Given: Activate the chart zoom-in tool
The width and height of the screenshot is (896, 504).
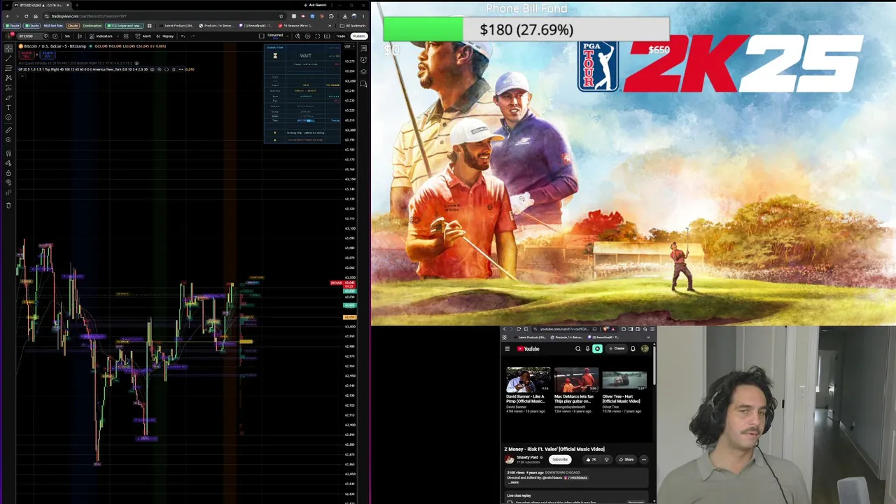Looking at the screenshot, I should tap(8, 140).
